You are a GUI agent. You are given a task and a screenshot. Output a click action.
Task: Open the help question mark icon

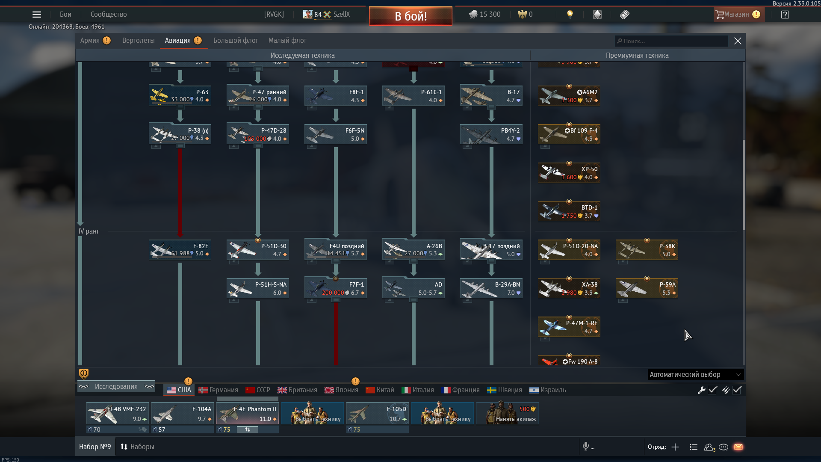click(785, 15)
